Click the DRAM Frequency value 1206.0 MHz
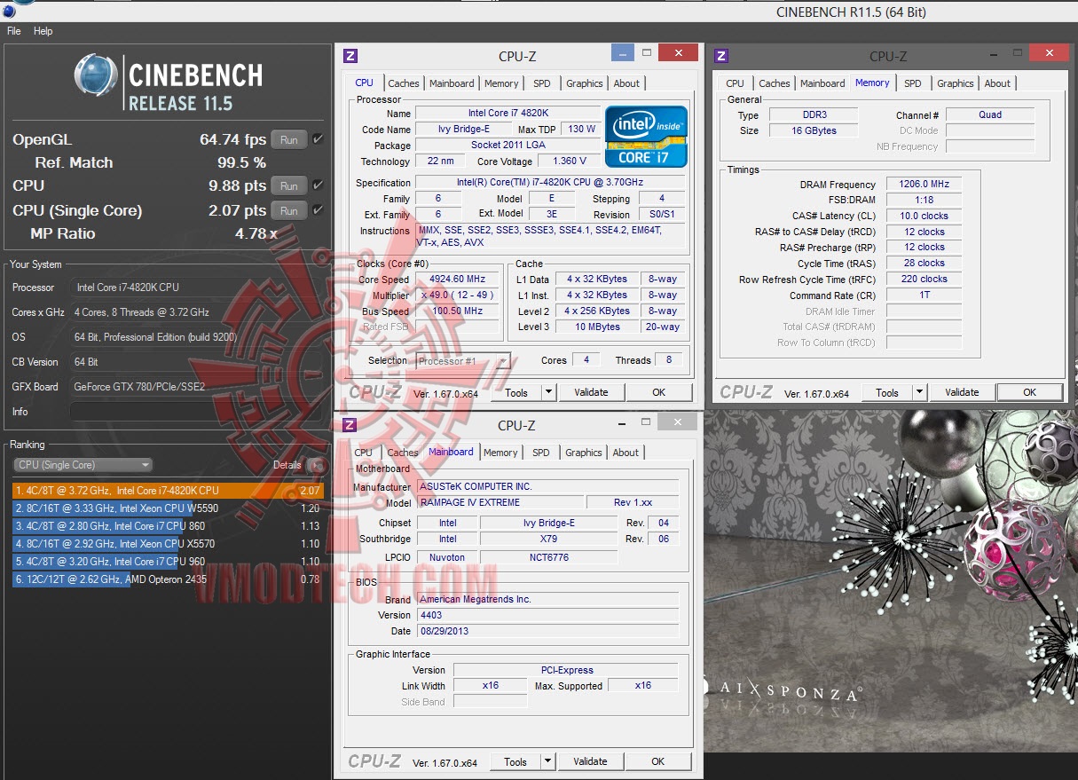 coord(924,185)
